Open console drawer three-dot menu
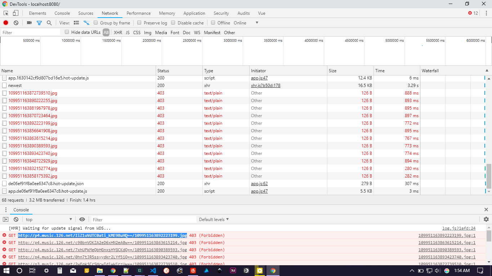This screenshot has width=492, height=276. tap(6, 210)
